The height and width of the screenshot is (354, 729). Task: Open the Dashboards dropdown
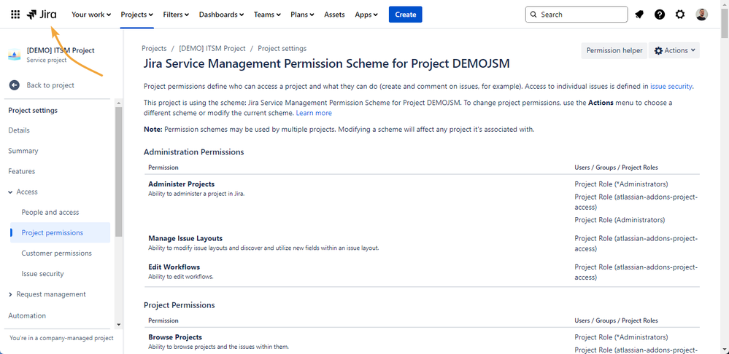coord(221,15)
